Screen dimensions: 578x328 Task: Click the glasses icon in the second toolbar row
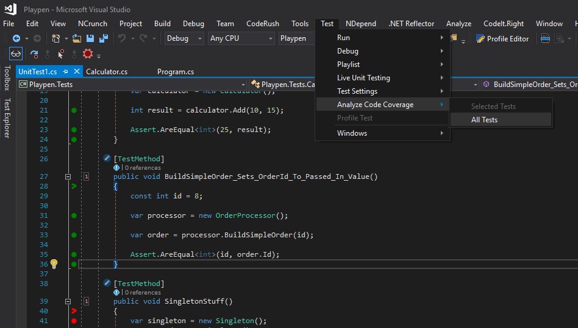coord(16,54)
